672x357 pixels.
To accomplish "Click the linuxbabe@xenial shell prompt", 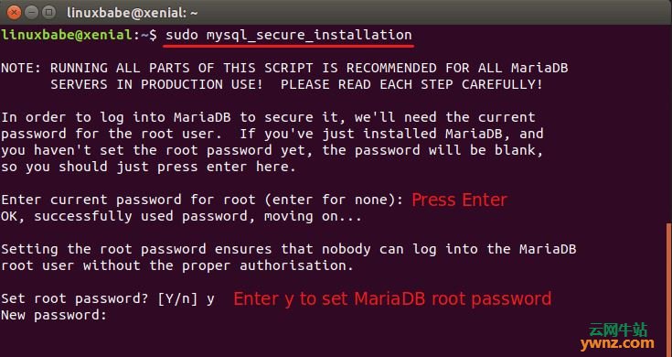I will click(79, 35).
